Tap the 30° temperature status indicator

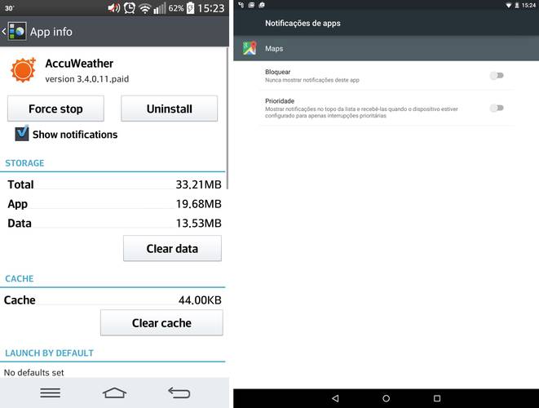(x=9, y=8)
